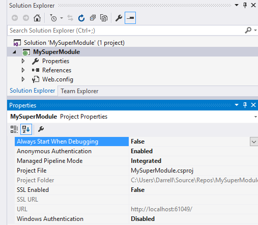
Task: Click the Disabled value for Windows Authentication
Action: [142, 219]
